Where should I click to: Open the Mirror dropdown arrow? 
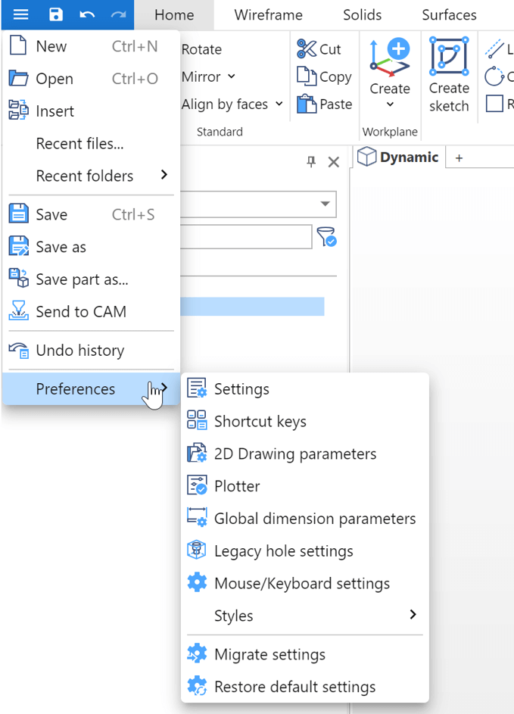click(232, 76)
